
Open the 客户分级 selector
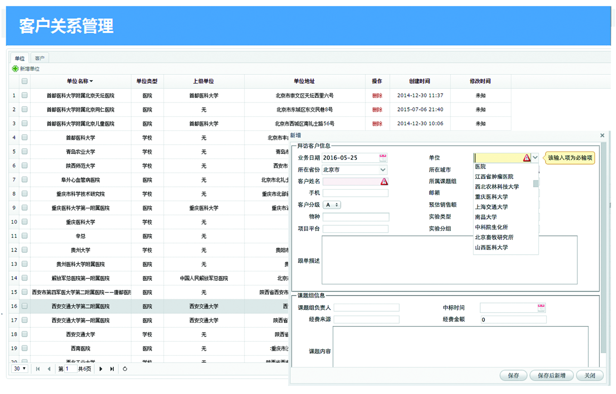[331, 205]
